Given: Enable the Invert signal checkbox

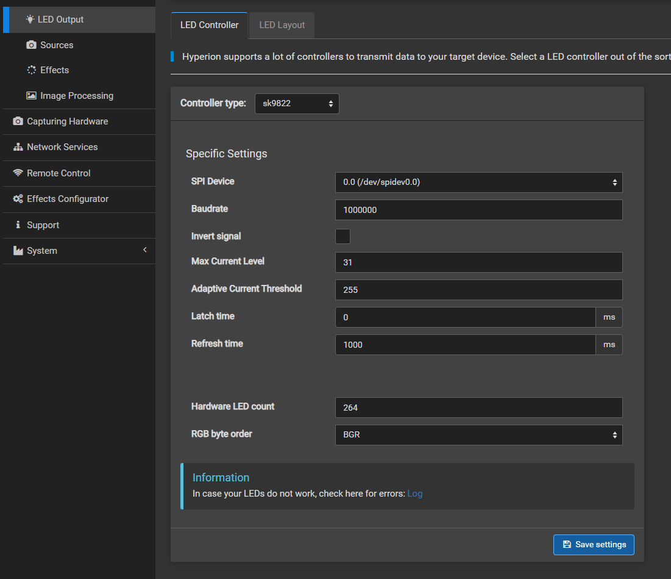Looking at the screenshot, I should point(343,237).
